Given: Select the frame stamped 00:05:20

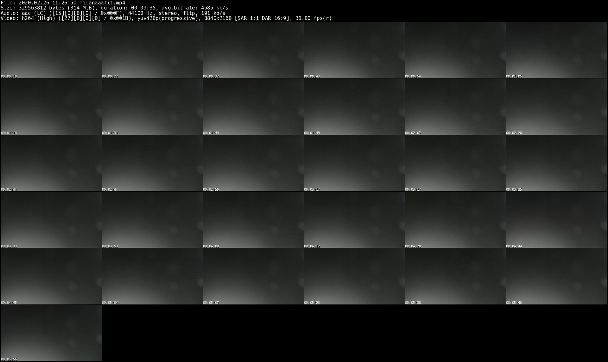Looking at the screenshot, I should click(354, 276).
